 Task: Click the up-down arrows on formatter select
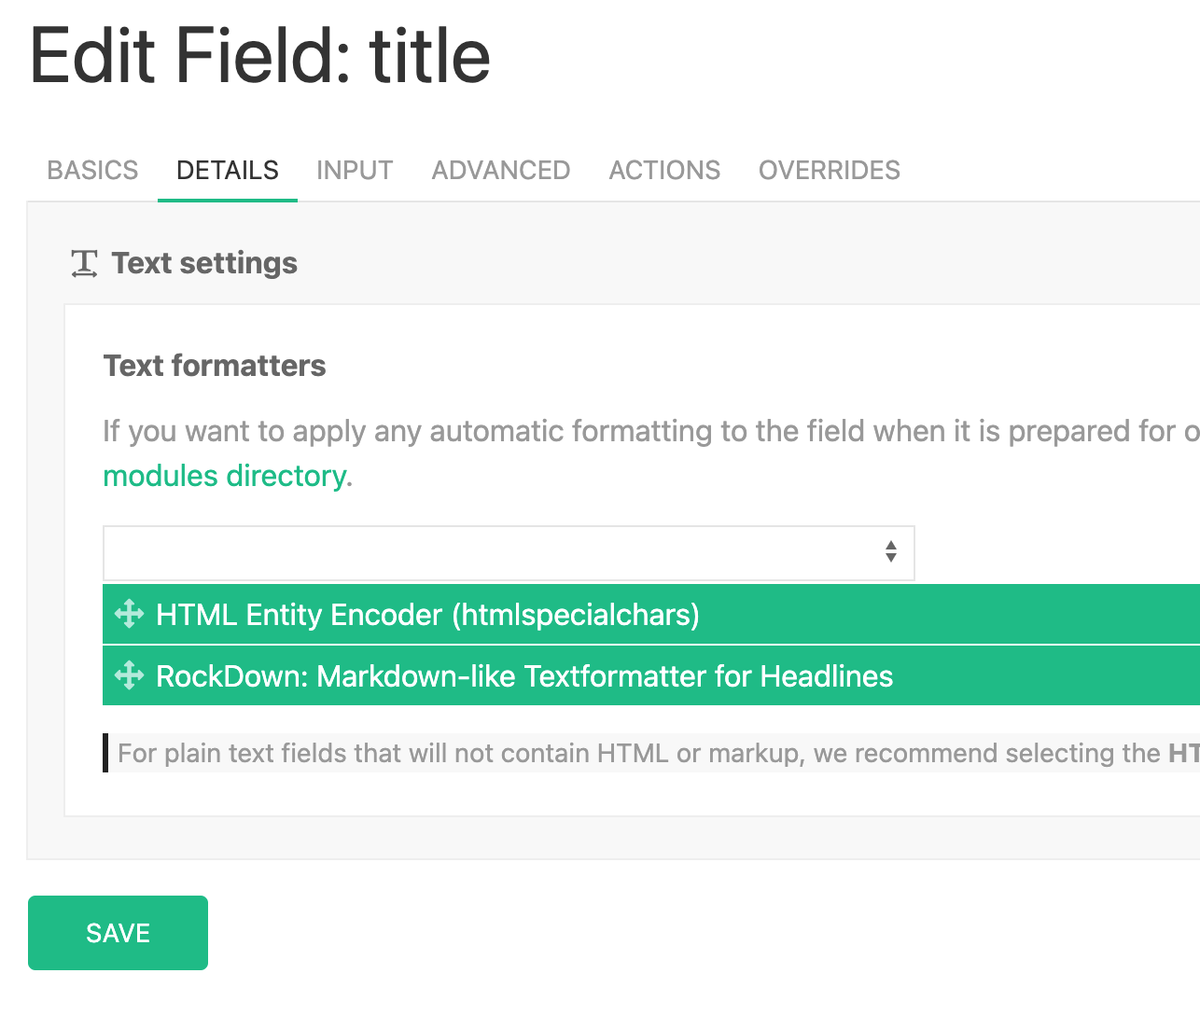pos(890,552)
